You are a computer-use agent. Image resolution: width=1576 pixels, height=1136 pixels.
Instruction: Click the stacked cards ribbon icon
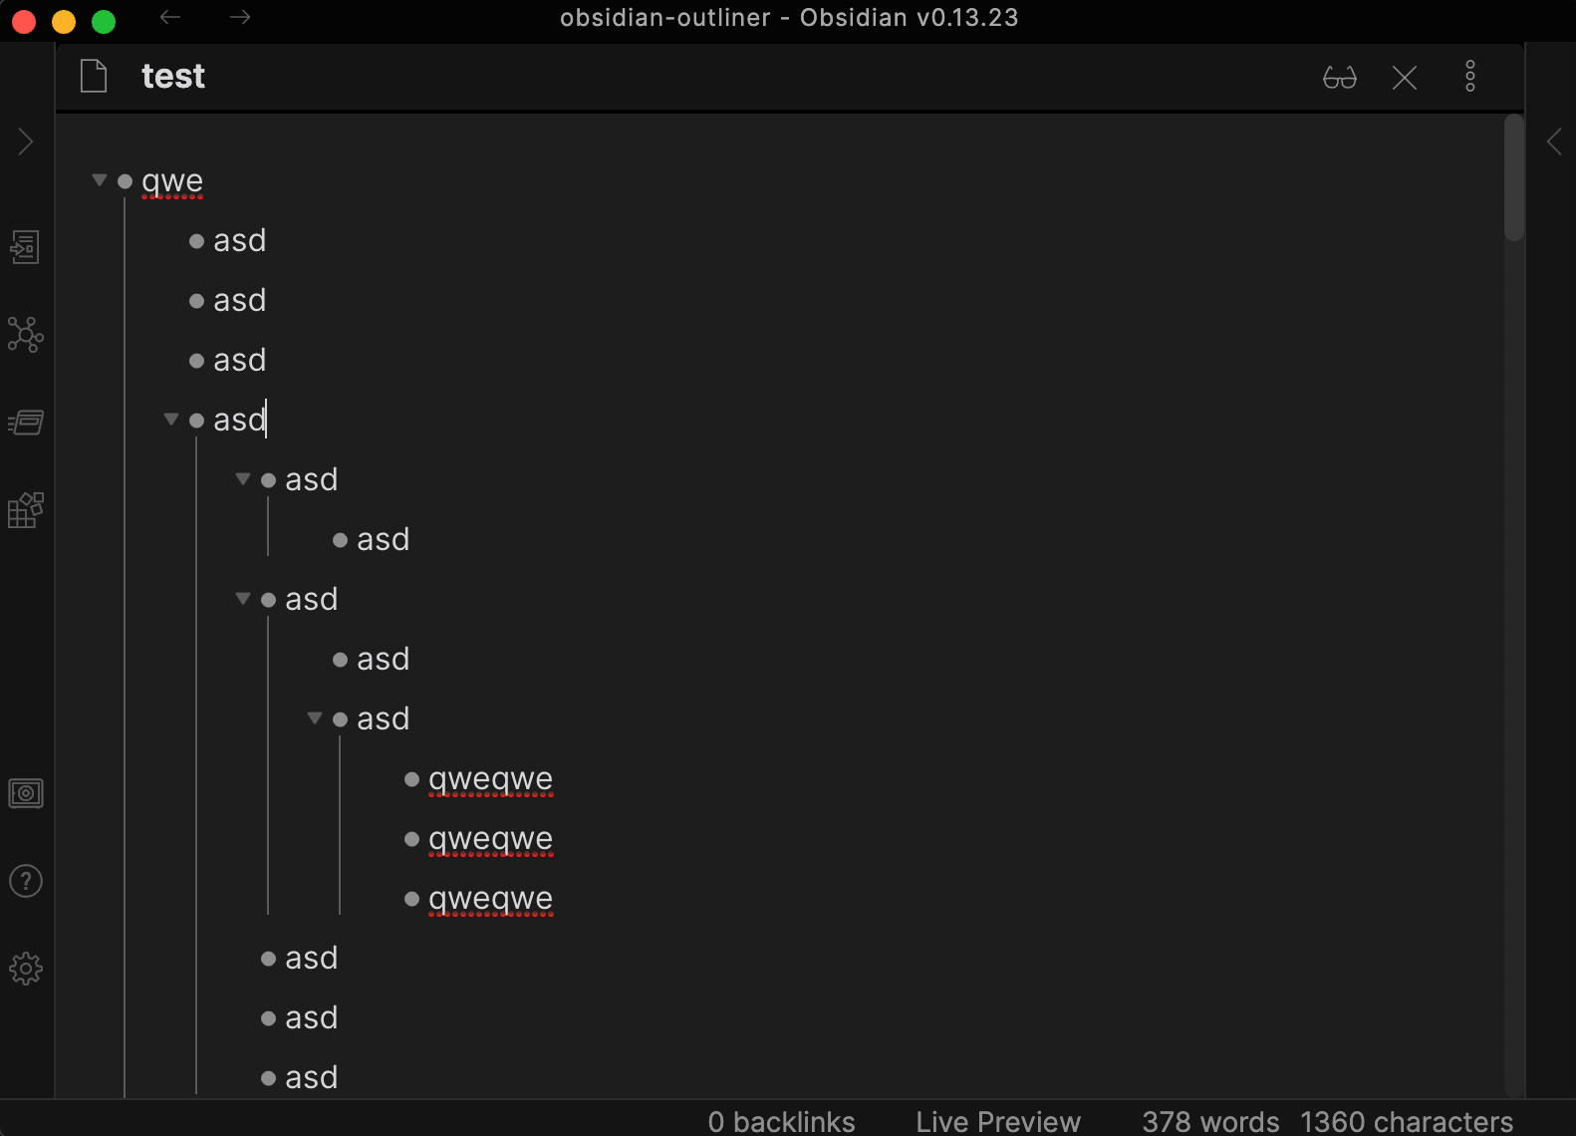point(26,423)
